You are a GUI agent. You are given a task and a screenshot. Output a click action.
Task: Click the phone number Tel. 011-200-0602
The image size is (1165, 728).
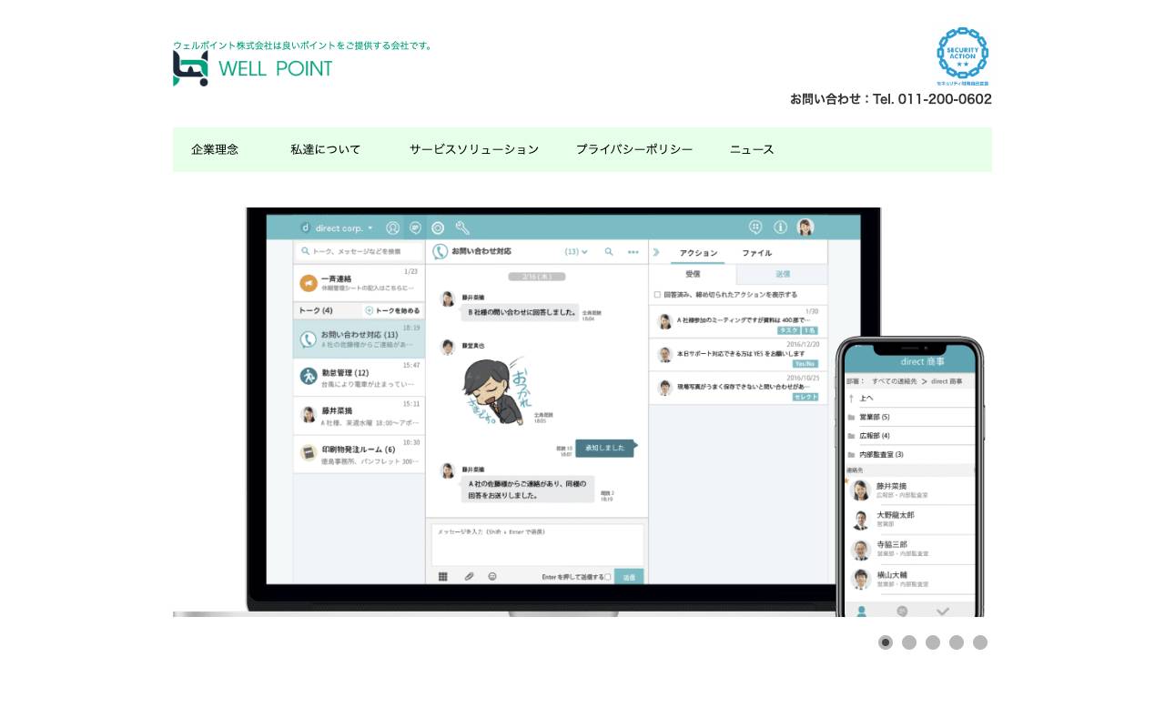coord(932,99)
